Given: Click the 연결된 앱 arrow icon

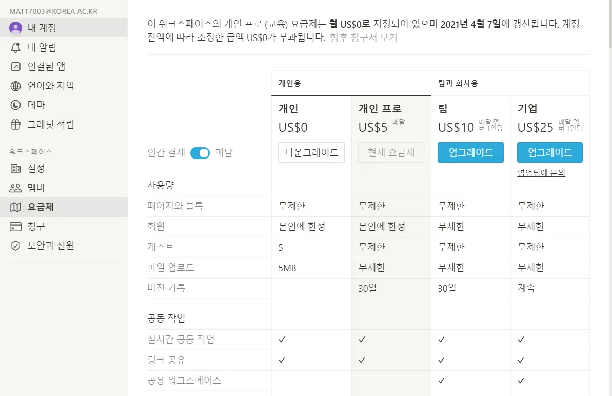Looking at the screenshot, I should (x=16, y=66).
